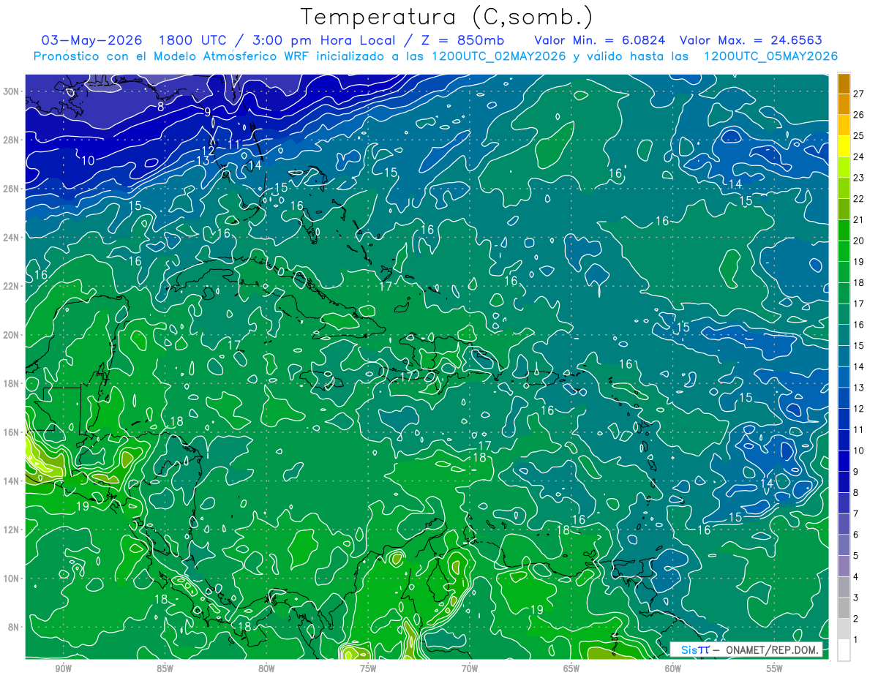This screenshot has height=678, width=878.
Task: Click the Temperatura (C,somb.) map title
Action: pos(446,18)
